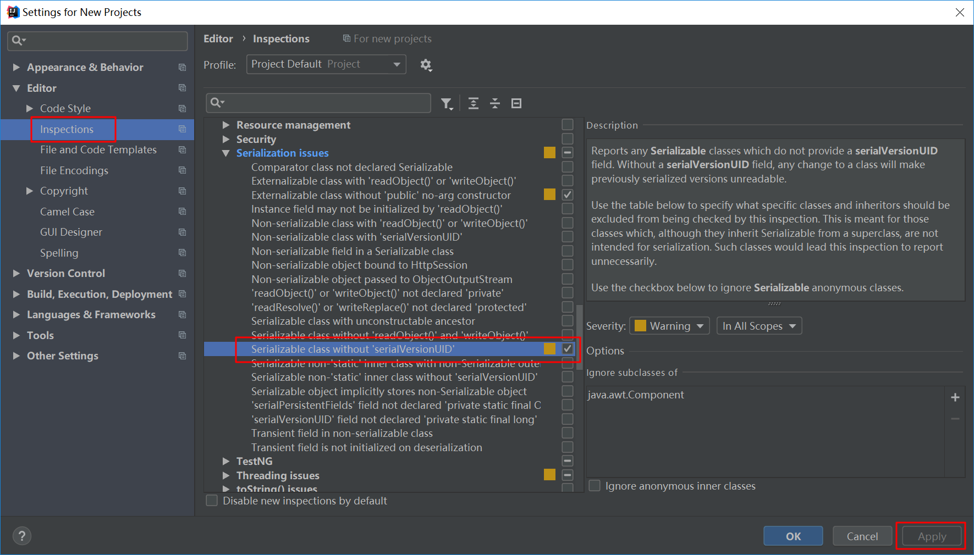This screenshot has height=555, width=974.
Task: Click the magnifier icon in the inspections search field
Action: click(218, 103)
